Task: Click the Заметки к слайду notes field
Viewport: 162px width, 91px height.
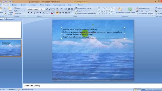Action: [x=92, y=85]
